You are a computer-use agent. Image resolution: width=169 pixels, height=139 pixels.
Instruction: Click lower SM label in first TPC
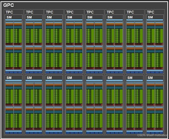coord(9,78)
